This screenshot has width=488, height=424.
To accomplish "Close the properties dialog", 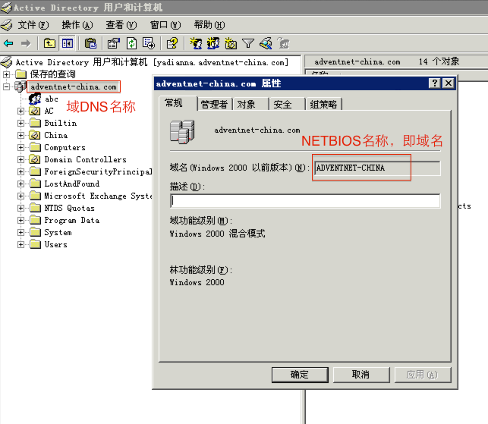I will tap(449, 83).
